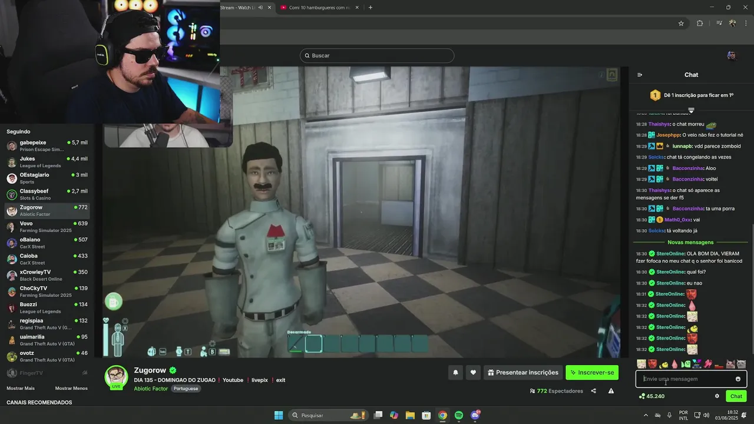
Task: Open the browser extensions puzzle icon
Action: click(700, 24)
